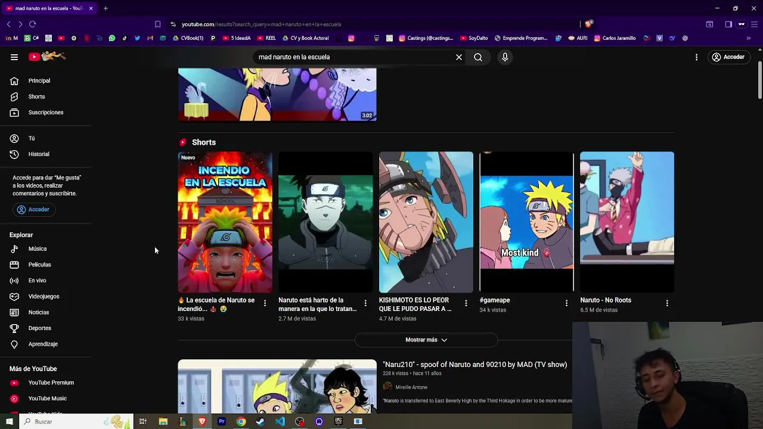Open the 5 IdeasIA bookmark
This screenshot has width=763, height=429.
coord(236,38)
